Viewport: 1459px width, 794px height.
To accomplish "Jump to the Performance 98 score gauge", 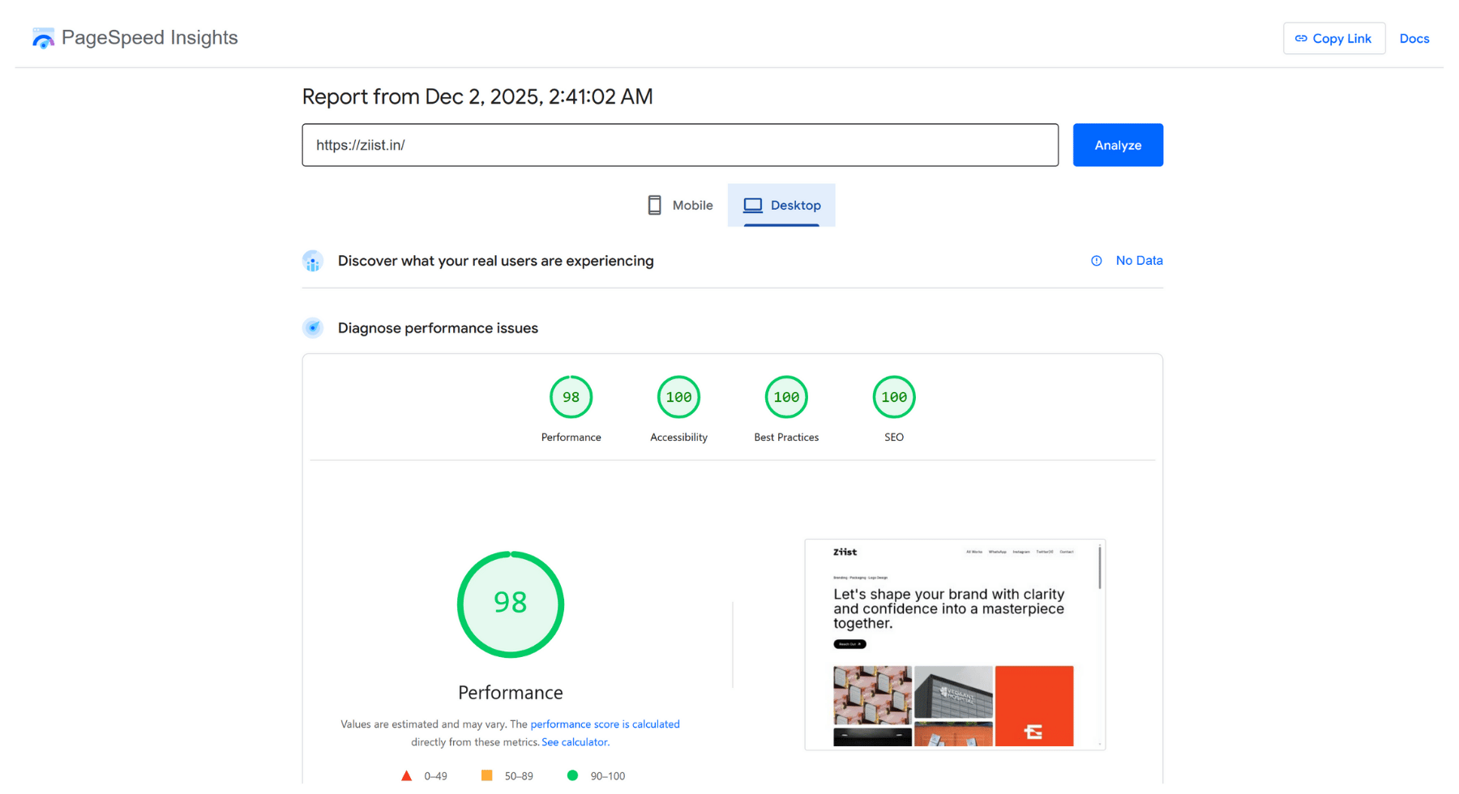I will [571, 397].
